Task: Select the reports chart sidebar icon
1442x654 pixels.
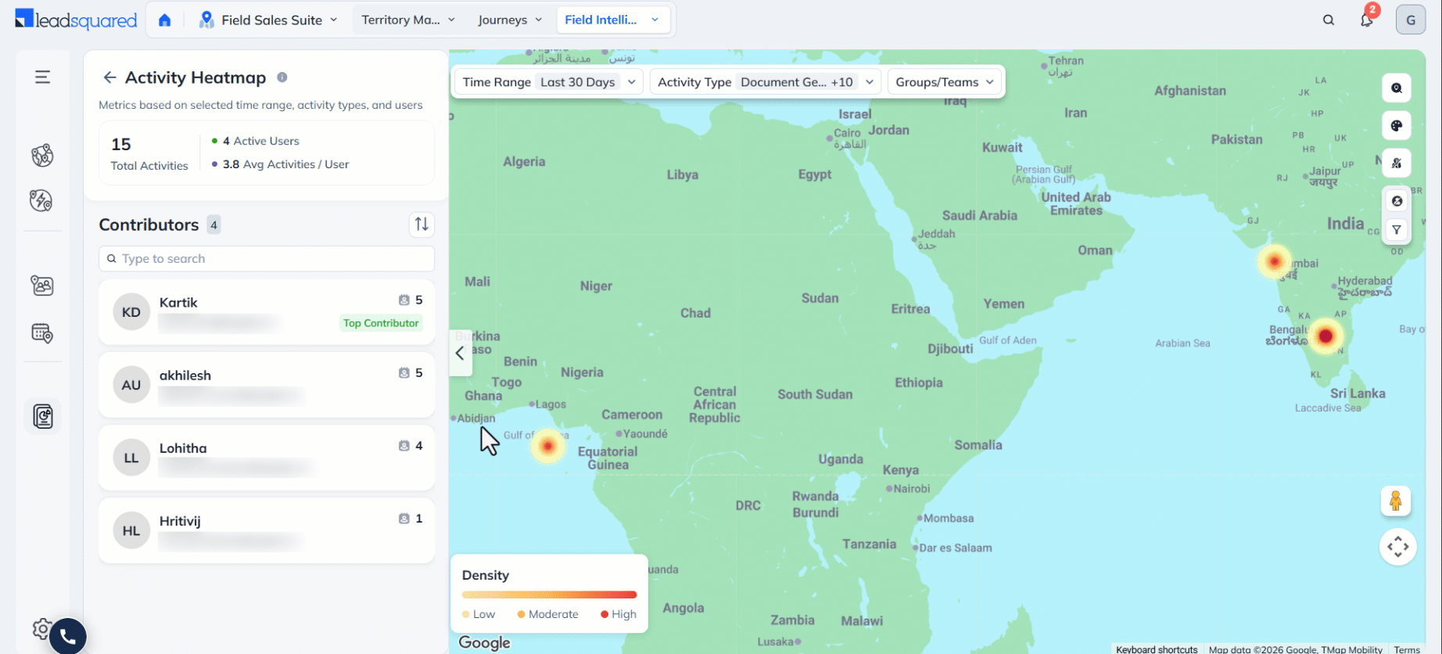Action: coord(43,416)
